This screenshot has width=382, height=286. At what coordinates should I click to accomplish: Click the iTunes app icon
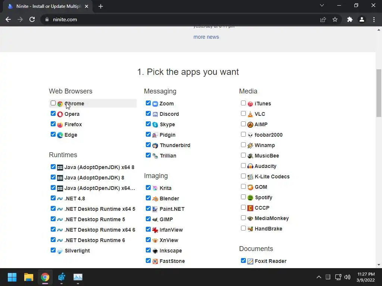[250, 104]
